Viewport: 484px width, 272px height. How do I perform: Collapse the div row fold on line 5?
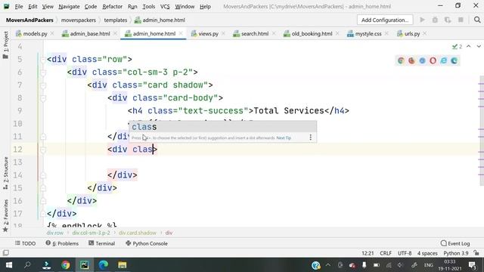click(43, 59)
